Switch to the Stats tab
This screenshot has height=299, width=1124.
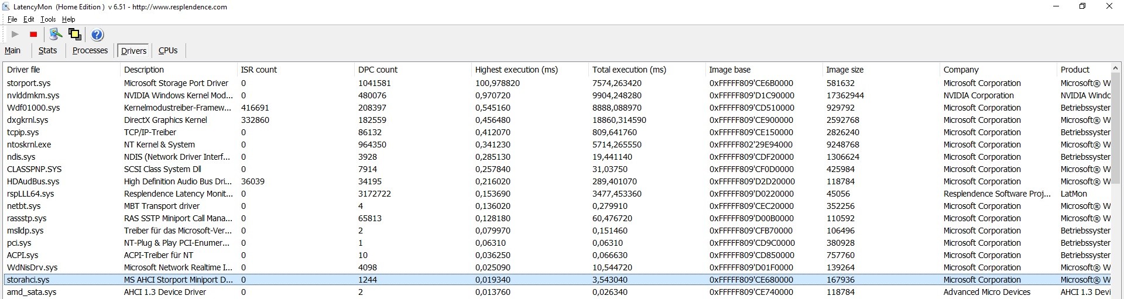coord(47,51)
